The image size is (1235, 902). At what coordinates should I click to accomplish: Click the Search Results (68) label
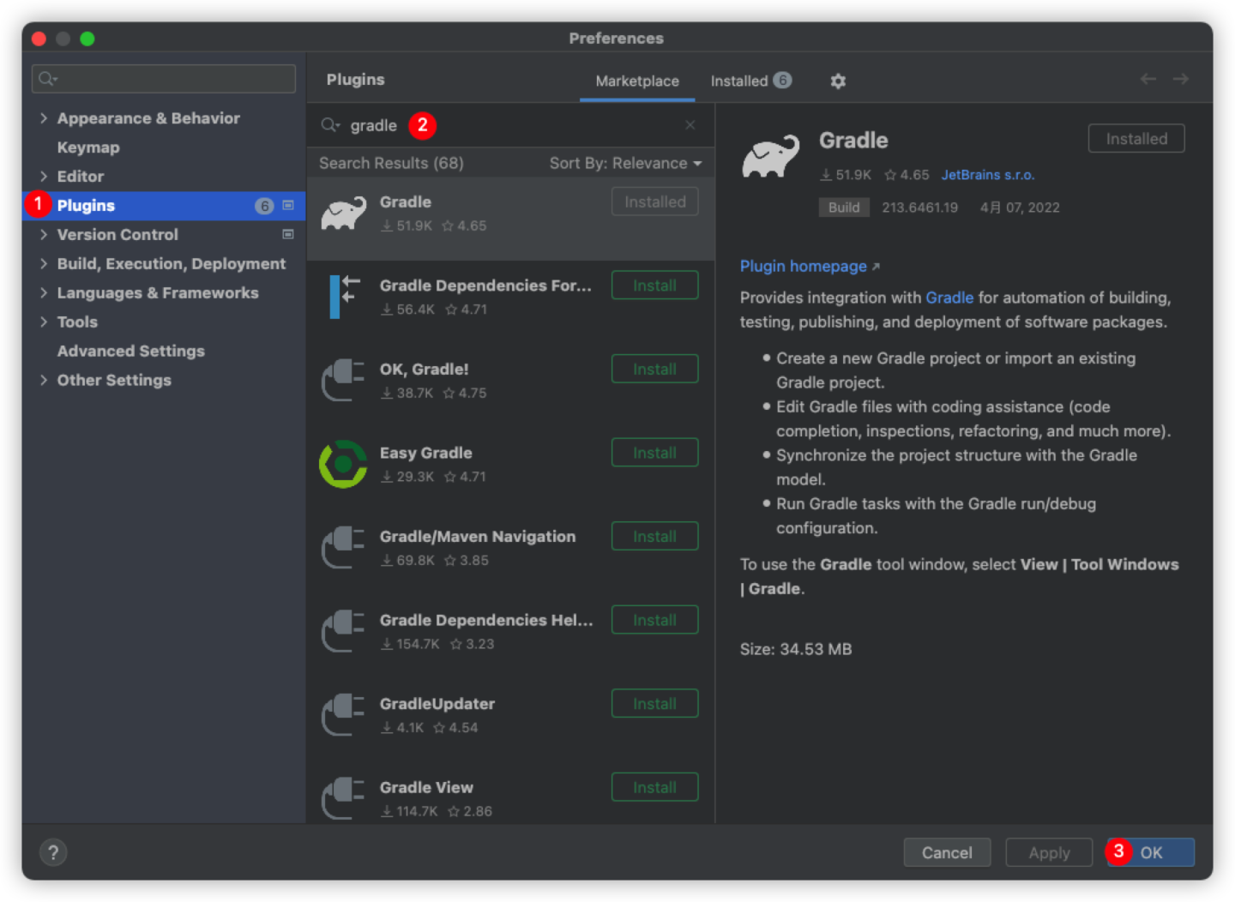pos(391,163)
